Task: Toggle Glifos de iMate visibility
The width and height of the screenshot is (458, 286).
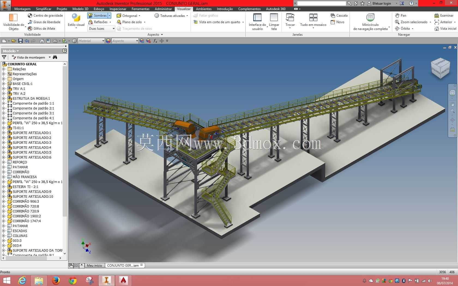Action: pyautogui.click(x=41, y=29)
